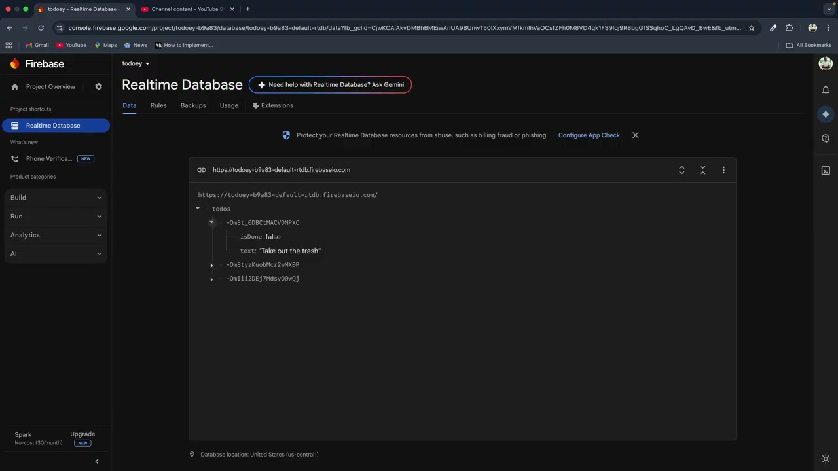The image size is (838, 471).
Task: Open the Maps bookmark
Action: pyautogui.click(x=105, y=45)
